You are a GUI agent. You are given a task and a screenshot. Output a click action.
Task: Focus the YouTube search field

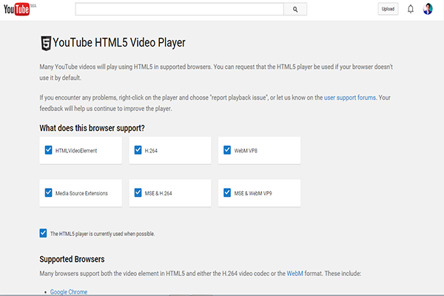tap(180, 10)
